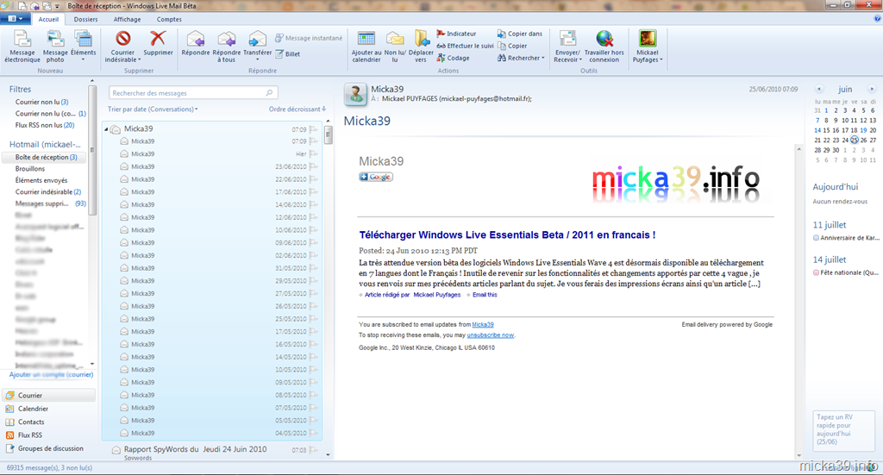
Task: Toggle flag on Micka39 message from Hier
Action: click(314, 153)
